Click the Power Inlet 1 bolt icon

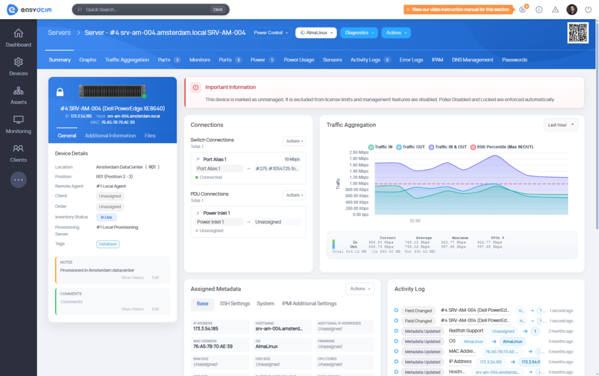[x=198, y=213]
